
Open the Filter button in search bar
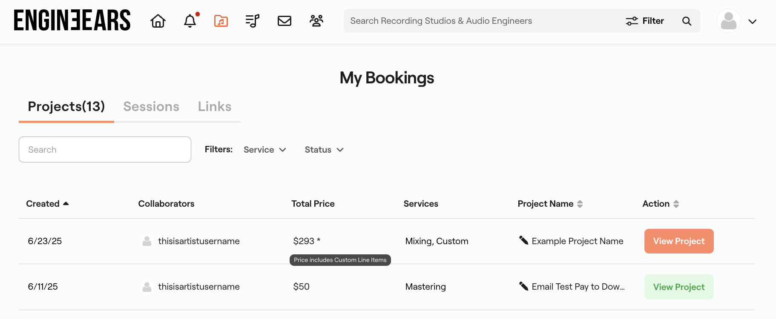(x=645, y=21)
